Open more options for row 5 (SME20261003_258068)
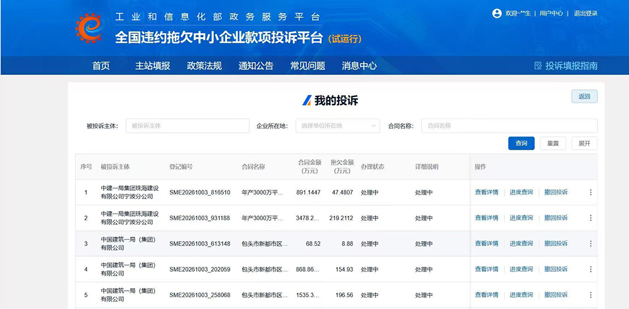 tap(591, 295)
